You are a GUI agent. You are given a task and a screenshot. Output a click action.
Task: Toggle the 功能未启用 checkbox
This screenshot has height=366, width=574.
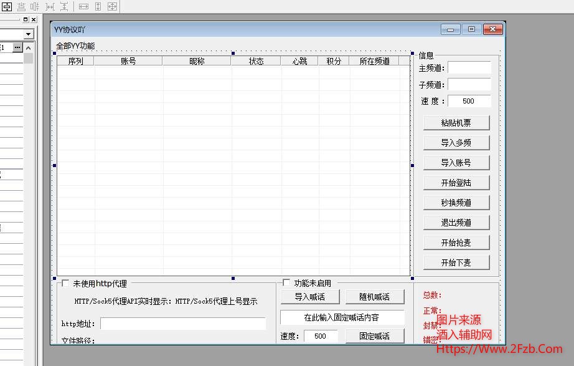pyautogui.click(x=286, y=282)
